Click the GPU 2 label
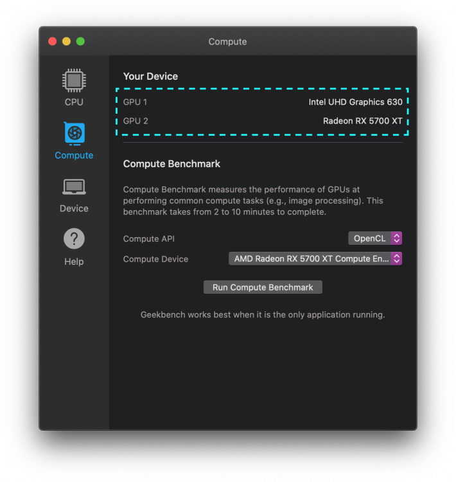This screenshot has width=456, height=482. (x=136, y=121)
